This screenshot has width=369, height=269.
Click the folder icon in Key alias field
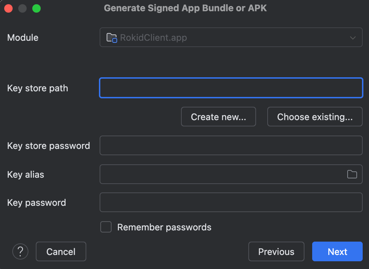(x=352, y=174)
